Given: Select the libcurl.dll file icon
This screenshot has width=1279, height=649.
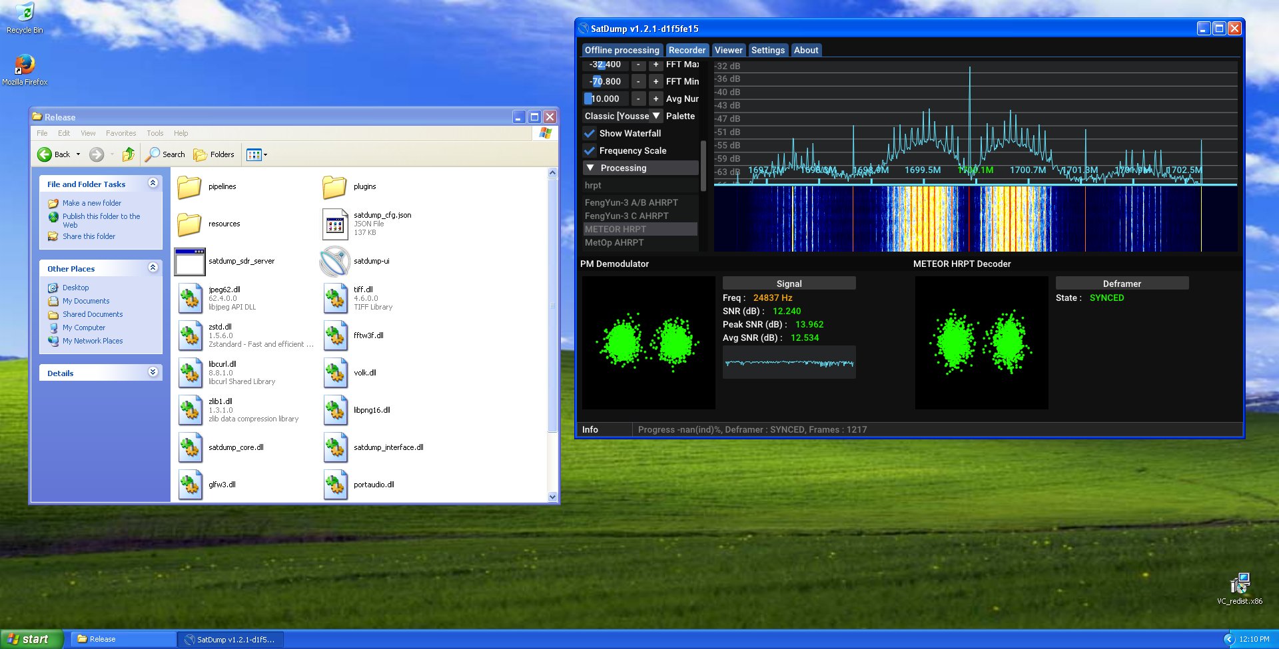Looking at the screenshot, I should click(x=190, y=373).
